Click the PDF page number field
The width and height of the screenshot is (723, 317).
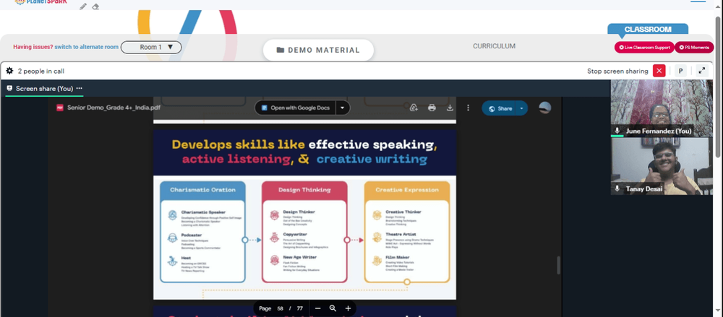[x=280, y=308]
